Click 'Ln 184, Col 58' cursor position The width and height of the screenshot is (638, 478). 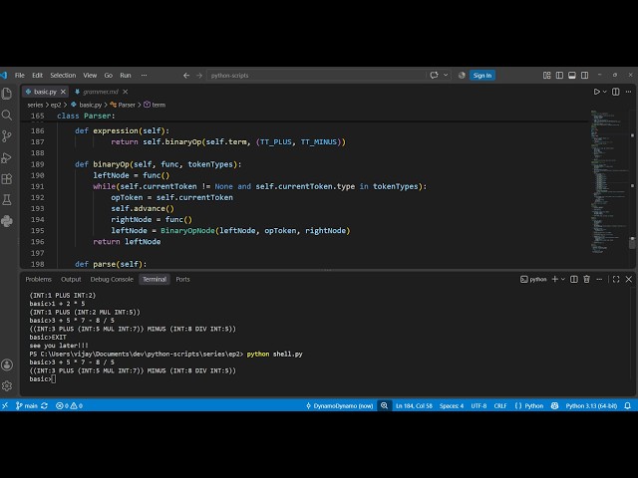414,405
